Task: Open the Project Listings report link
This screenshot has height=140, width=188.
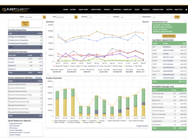Action: click(15, 135)
